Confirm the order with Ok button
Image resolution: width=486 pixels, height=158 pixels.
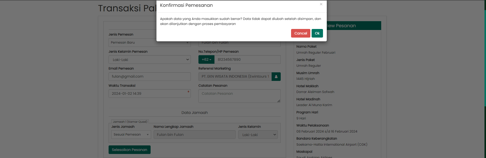(x=317, y=33)
